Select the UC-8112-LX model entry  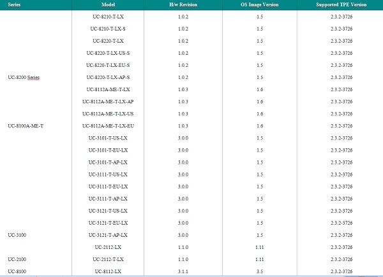[x=108, y=271]
